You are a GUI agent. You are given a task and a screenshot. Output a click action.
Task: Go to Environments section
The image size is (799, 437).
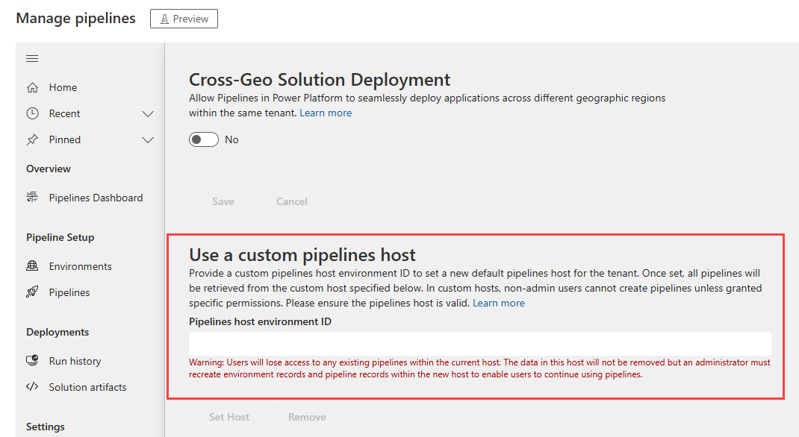coord(80,266)
